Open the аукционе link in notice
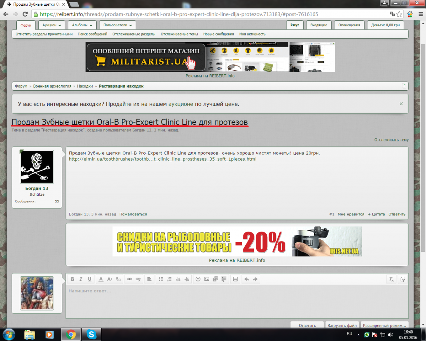 (181, 104)
